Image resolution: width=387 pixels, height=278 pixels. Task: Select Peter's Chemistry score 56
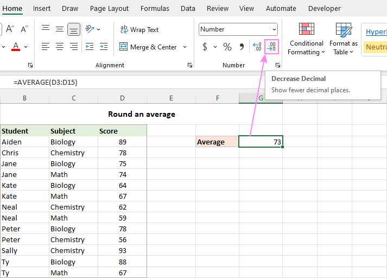(x=123, y=239)
